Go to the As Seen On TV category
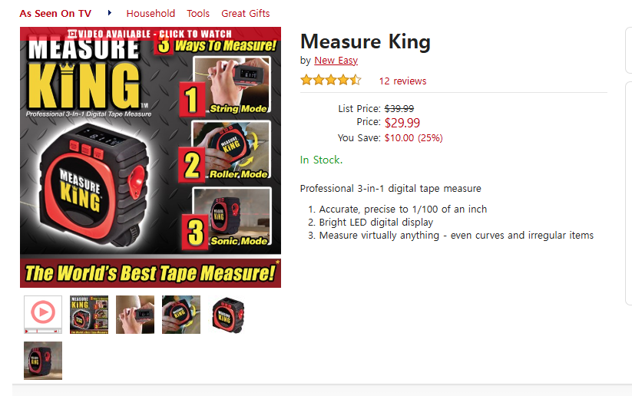This screenshot has width=632, height=396. pyautogui.click(x=55, y=13)
